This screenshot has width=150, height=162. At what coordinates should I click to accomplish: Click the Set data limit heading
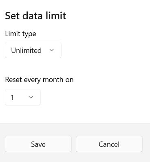(35, 16)
